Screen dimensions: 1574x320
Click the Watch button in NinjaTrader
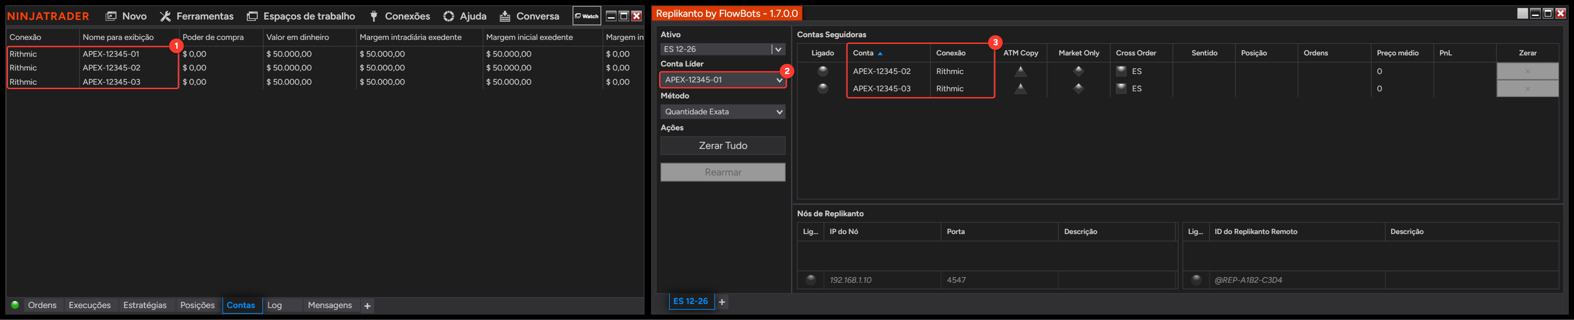(586, 16)
